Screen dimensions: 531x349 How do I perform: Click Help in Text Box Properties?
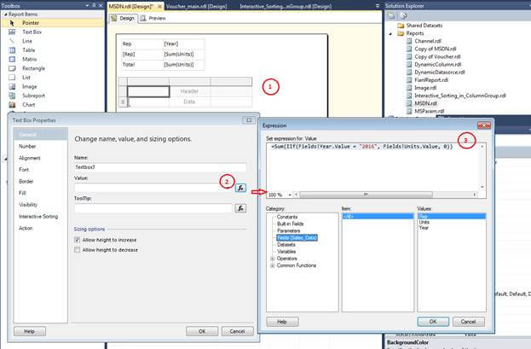coord(30,331)
